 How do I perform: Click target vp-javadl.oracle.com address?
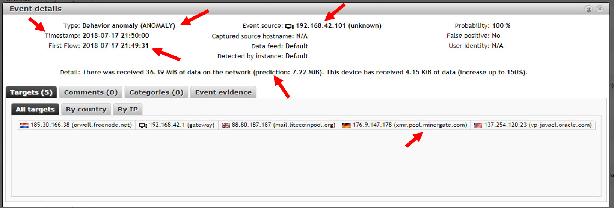pyautogui.click(x=538, y=125)
